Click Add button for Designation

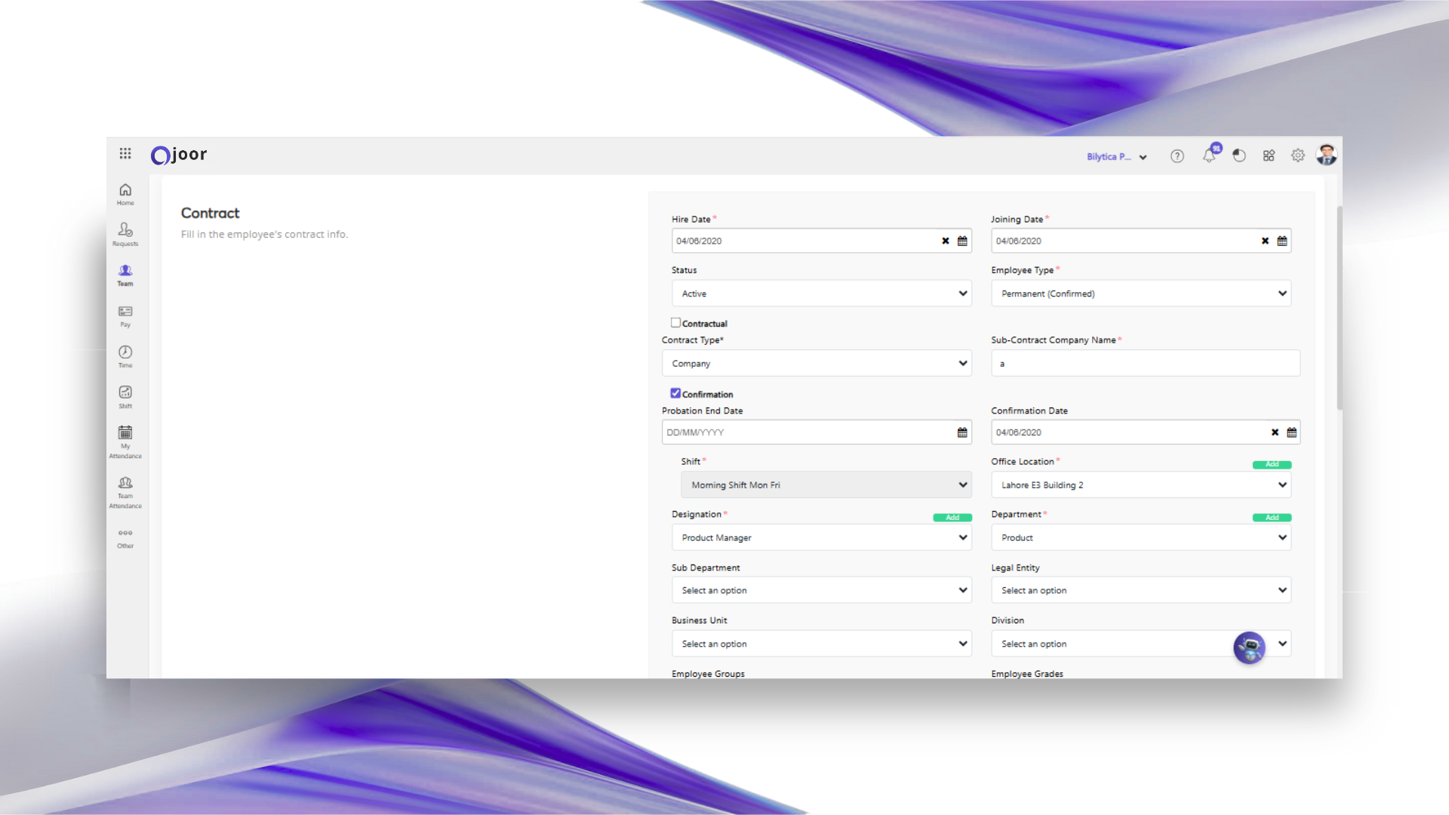coord(952,518)
